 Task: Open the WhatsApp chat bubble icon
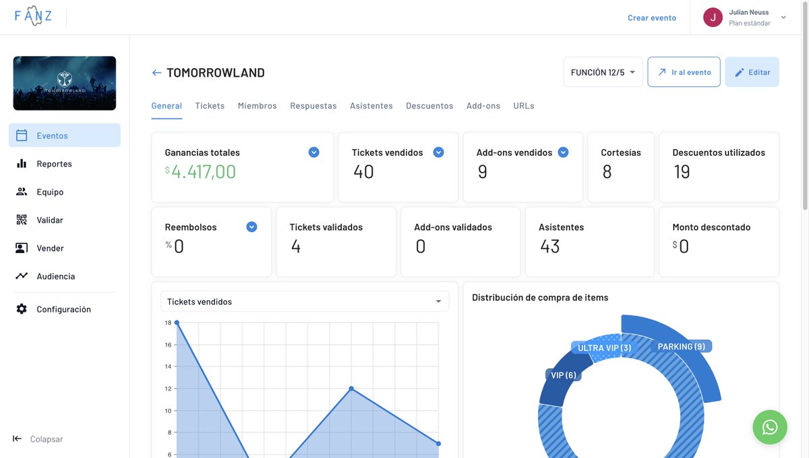tap(770, 427)
